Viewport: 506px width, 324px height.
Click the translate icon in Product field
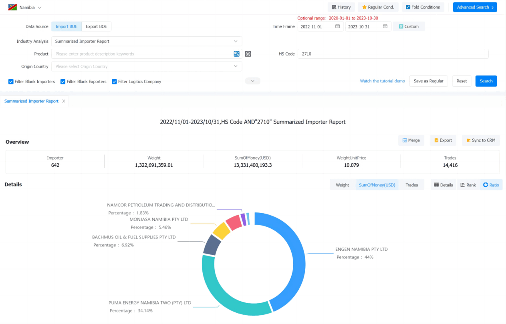tap(236, 54)
